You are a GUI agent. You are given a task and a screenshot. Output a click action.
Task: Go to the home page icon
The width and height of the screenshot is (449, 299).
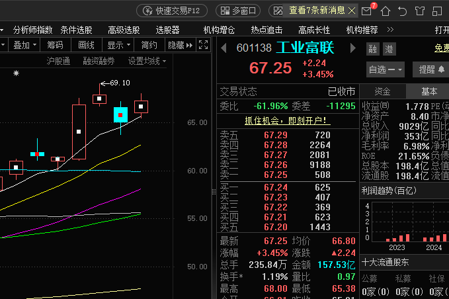click(385, 11)
